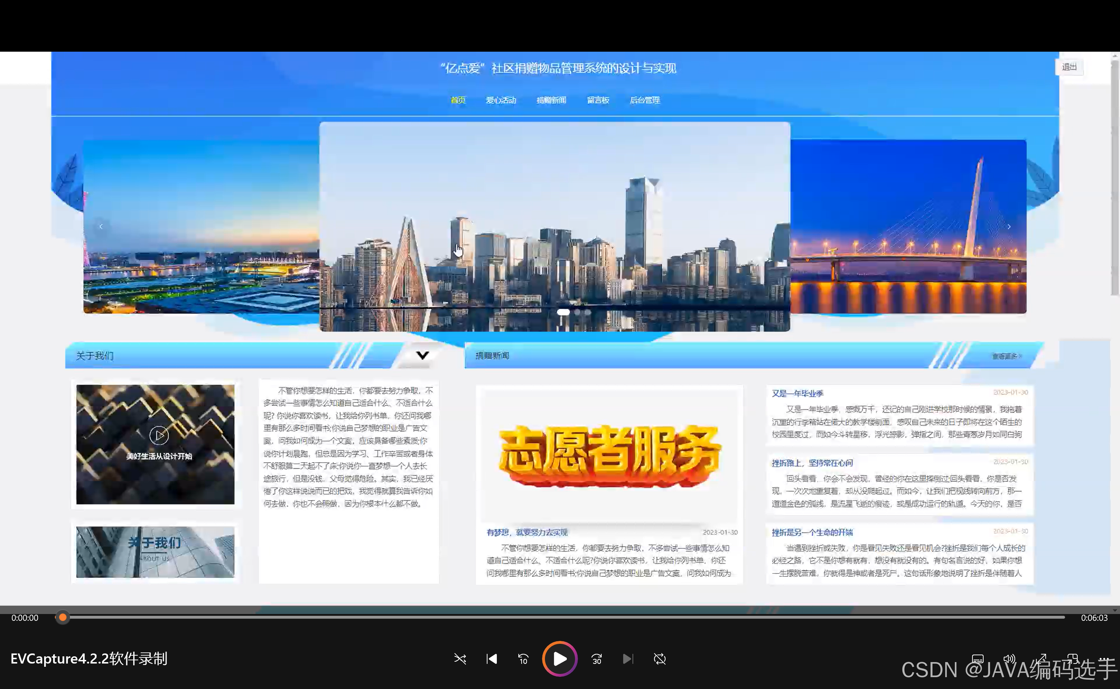The image size is (1120, 689).
Task: Switch to mini player view
Action: click(x=1073, y=659)
